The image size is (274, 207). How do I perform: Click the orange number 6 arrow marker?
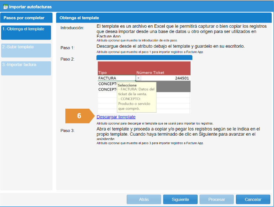coord(79,116)
